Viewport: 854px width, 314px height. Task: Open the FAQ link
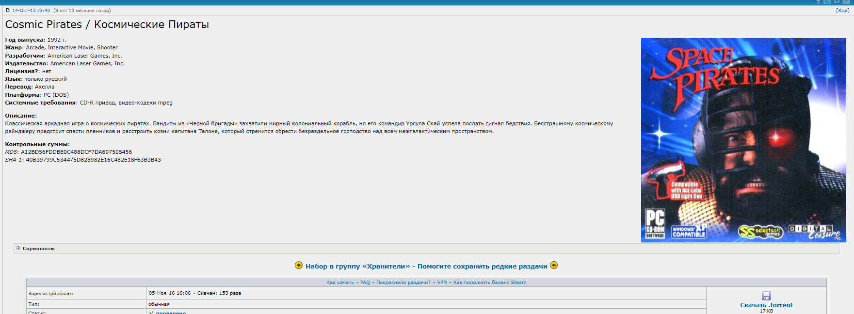[365, 282]
